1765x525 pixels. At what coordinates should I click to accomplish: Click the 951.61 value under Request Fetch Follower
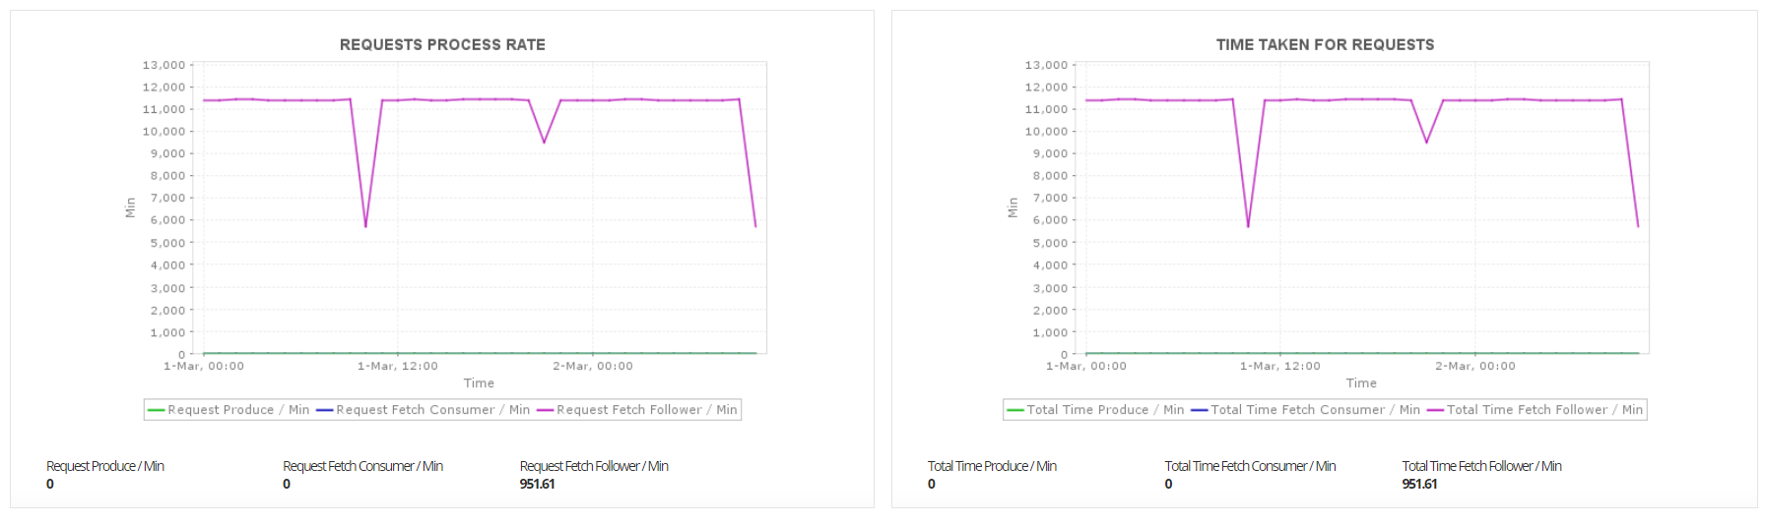point(537,484)
